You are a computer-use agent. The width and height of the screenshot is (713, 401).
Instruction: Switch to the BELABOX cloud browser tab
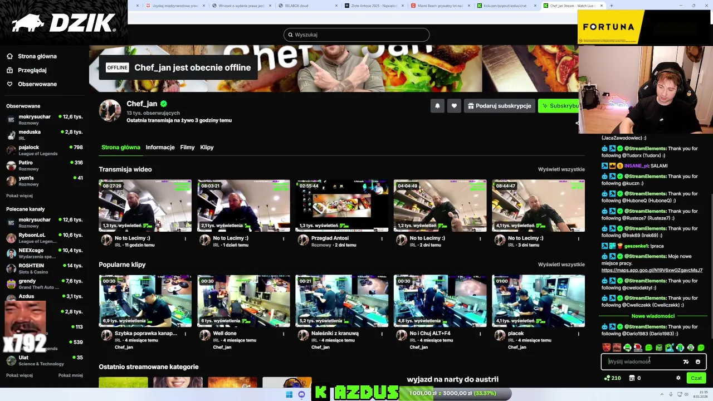pyautogui.click(x=306, y=6)
